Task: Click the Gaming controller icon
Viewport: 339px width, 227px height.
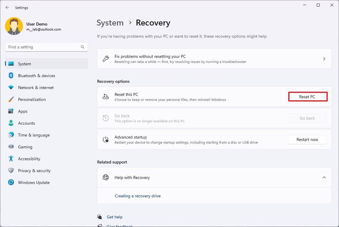Action: [x=11, y=147]
